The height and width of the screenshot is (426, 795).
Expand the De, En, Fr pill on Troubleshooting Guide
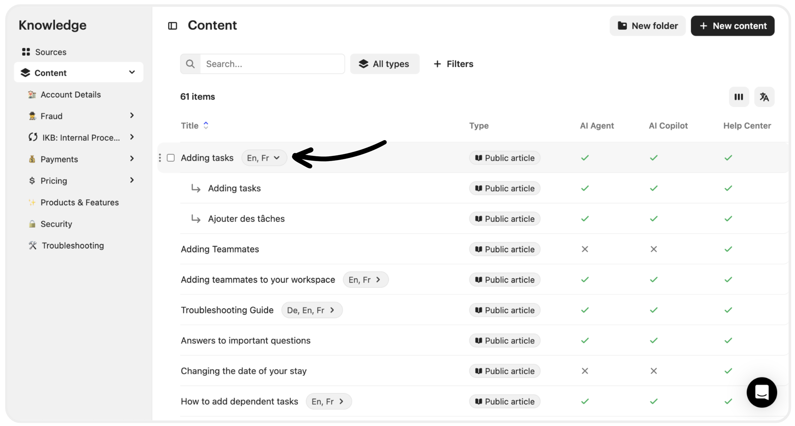click(x=312, y=310)
